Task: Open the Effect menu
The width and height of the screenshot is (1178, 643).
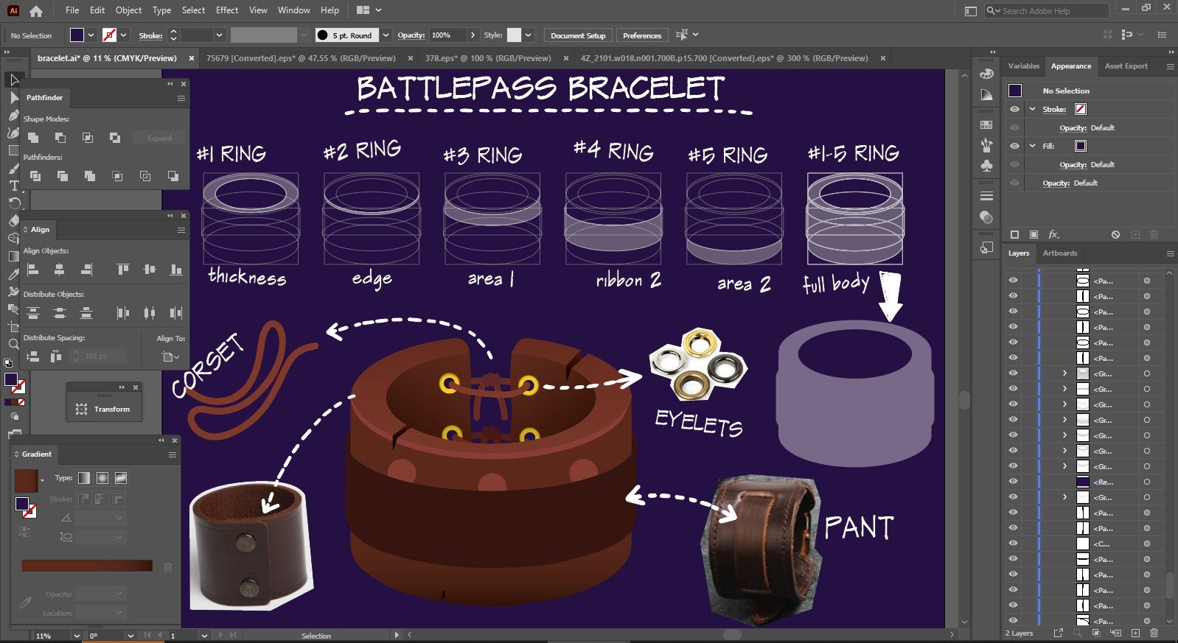Action: [x=227, y=10]
